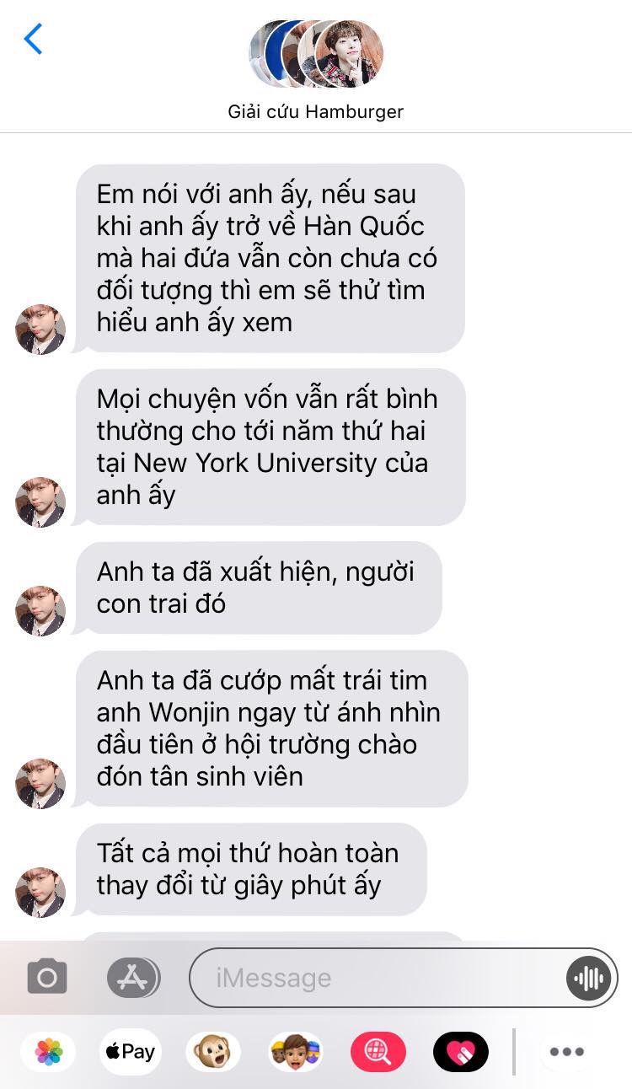The image size is (632, 1089).
Task: Tap the message starting with Tất cả mọi thứ
Action: coord(250,869)
